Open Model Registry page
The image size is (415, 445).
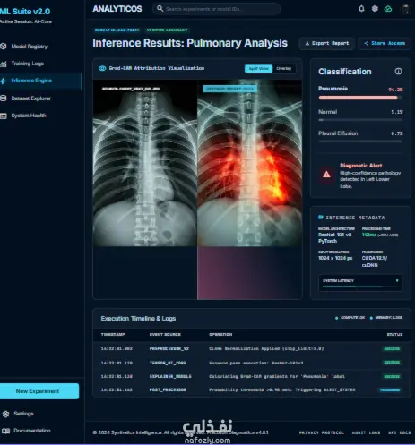point(30,47)
